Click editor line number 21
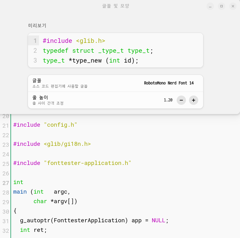The height and width of the screenshot is (238, 240). pos(6,126)
